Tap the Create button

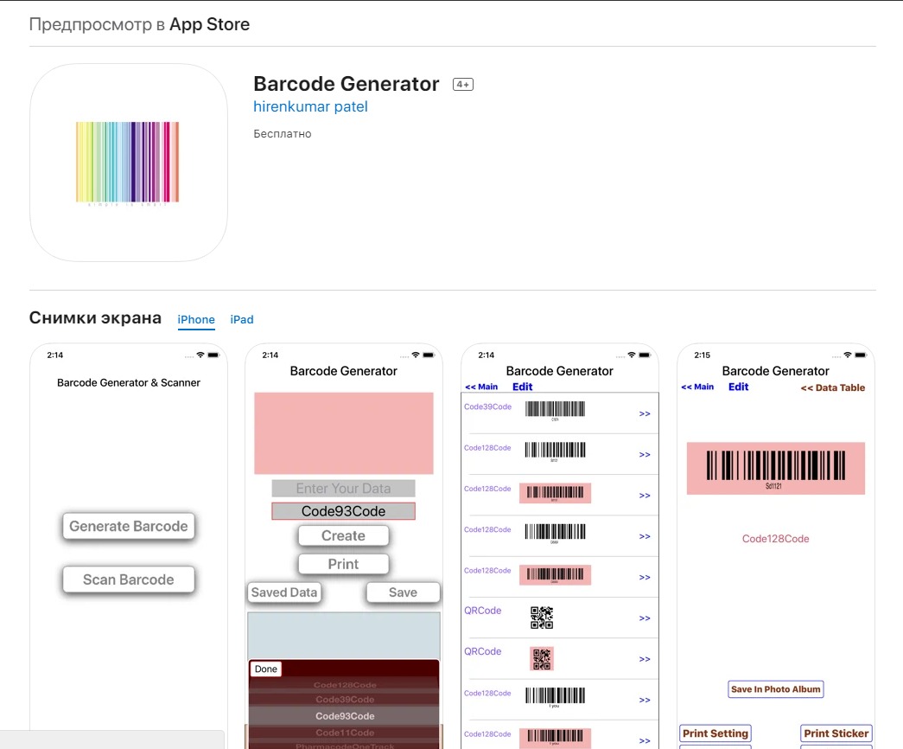[343, 535]
